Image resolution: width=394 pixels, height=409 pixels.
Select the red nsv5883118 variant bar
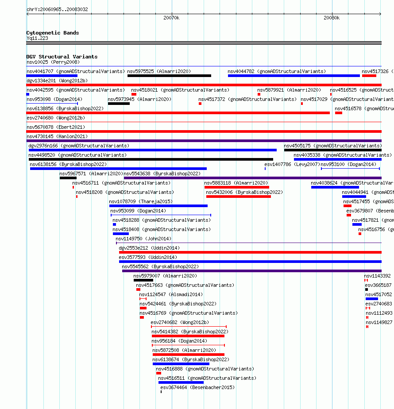coord(237,187)
